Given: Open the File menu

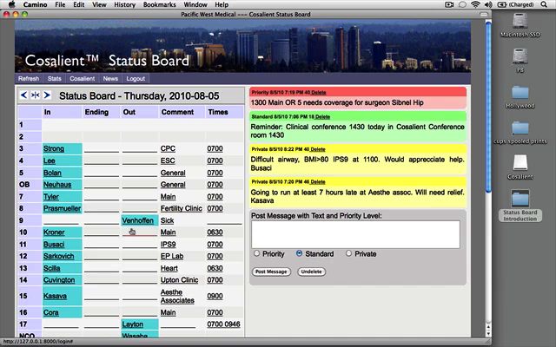Looking at the screenshot, I should coord(60,4).
